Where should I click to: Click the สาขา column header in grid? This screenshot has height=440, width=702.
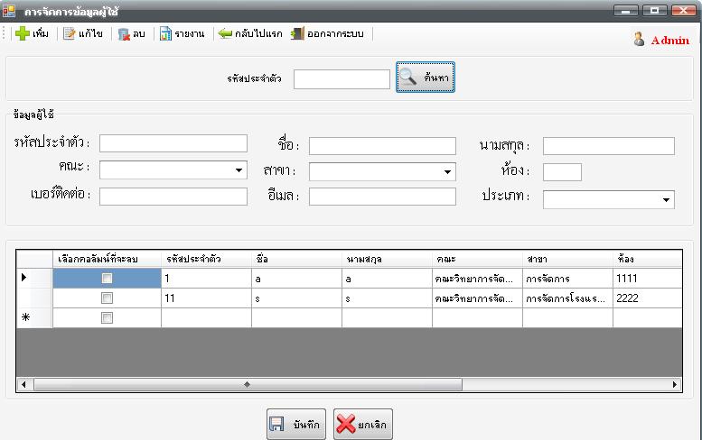568,259
